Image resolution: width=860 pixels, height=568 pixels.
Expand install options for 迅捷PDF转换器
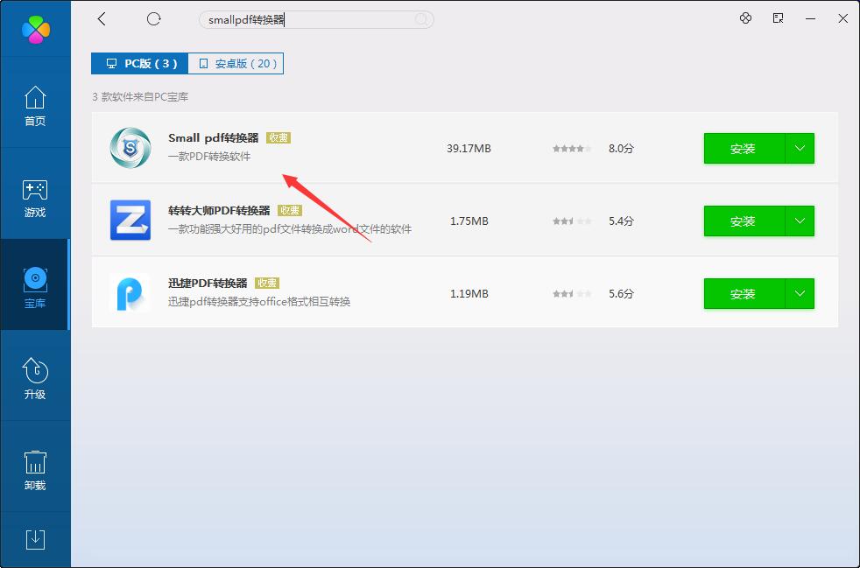[800, 294]
